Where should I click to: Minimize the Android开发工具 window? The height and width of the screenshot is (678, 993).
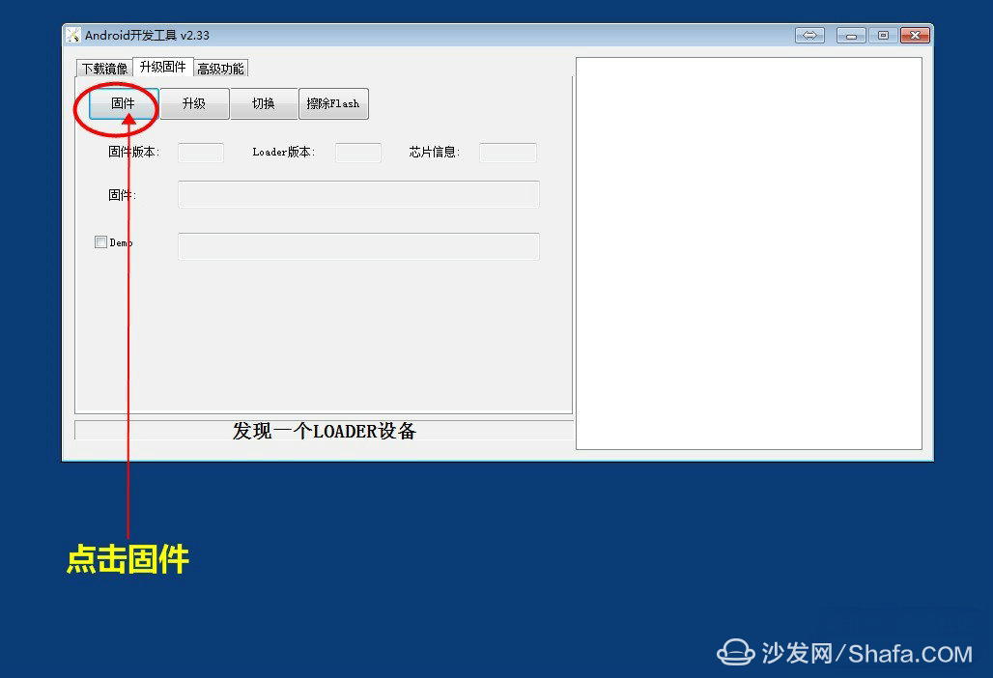(x=851, y=36)
